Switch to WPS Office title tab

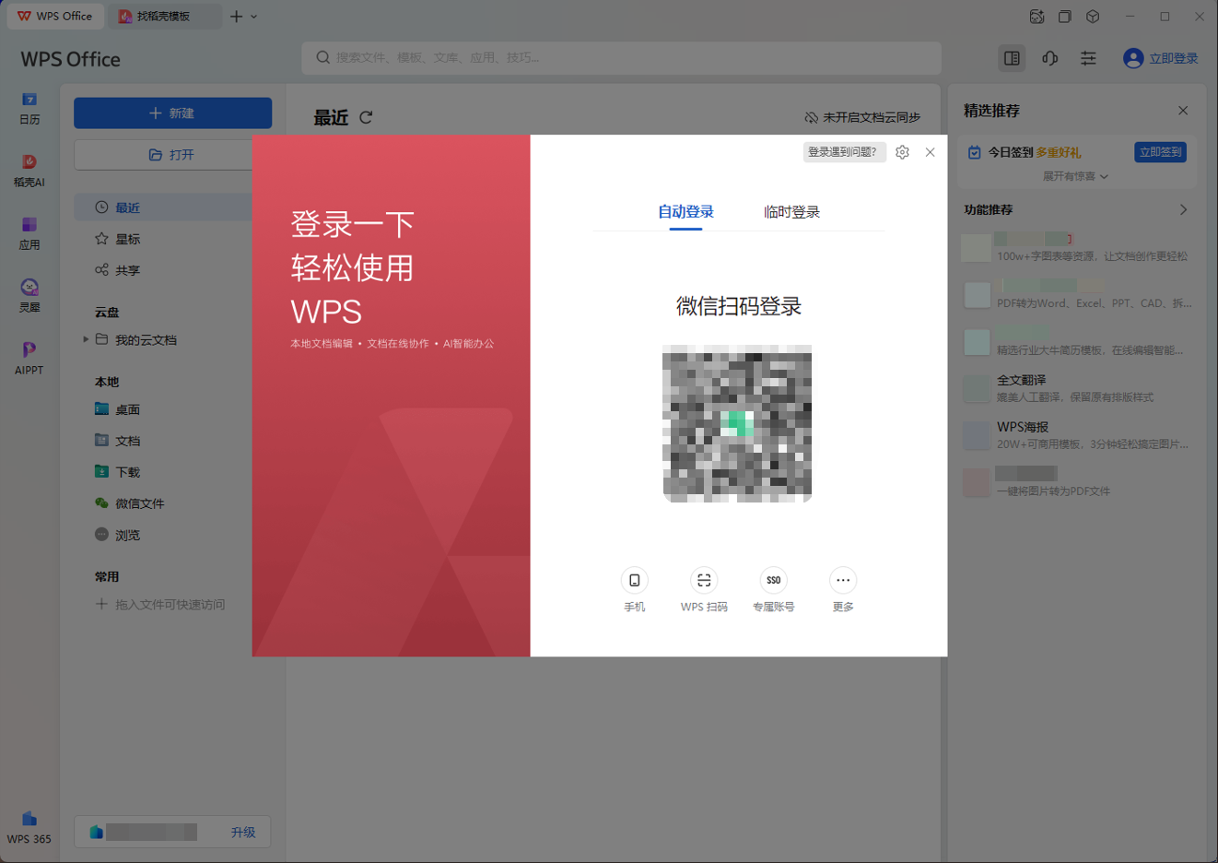pos(55,17)
